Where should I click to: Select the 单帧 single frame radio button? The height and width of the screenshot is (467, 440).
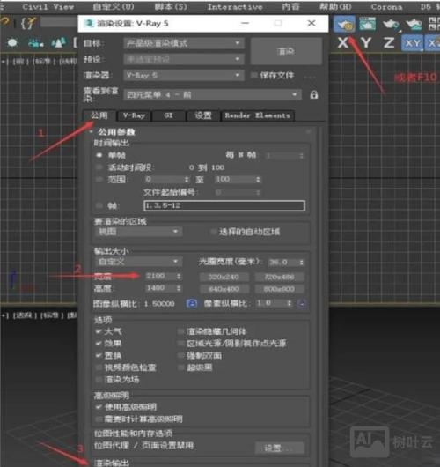(99, 155)
